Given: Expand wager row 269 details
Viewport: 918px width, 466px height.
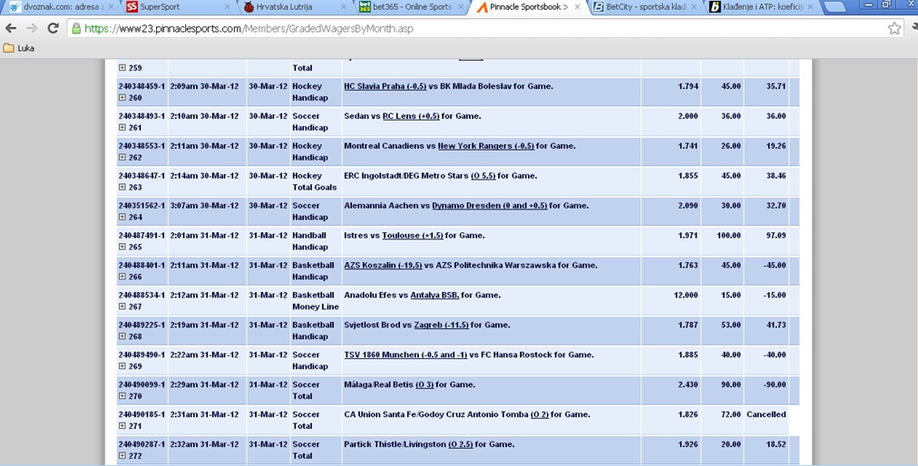Looking at the screenshot, I should coord(122,366).
